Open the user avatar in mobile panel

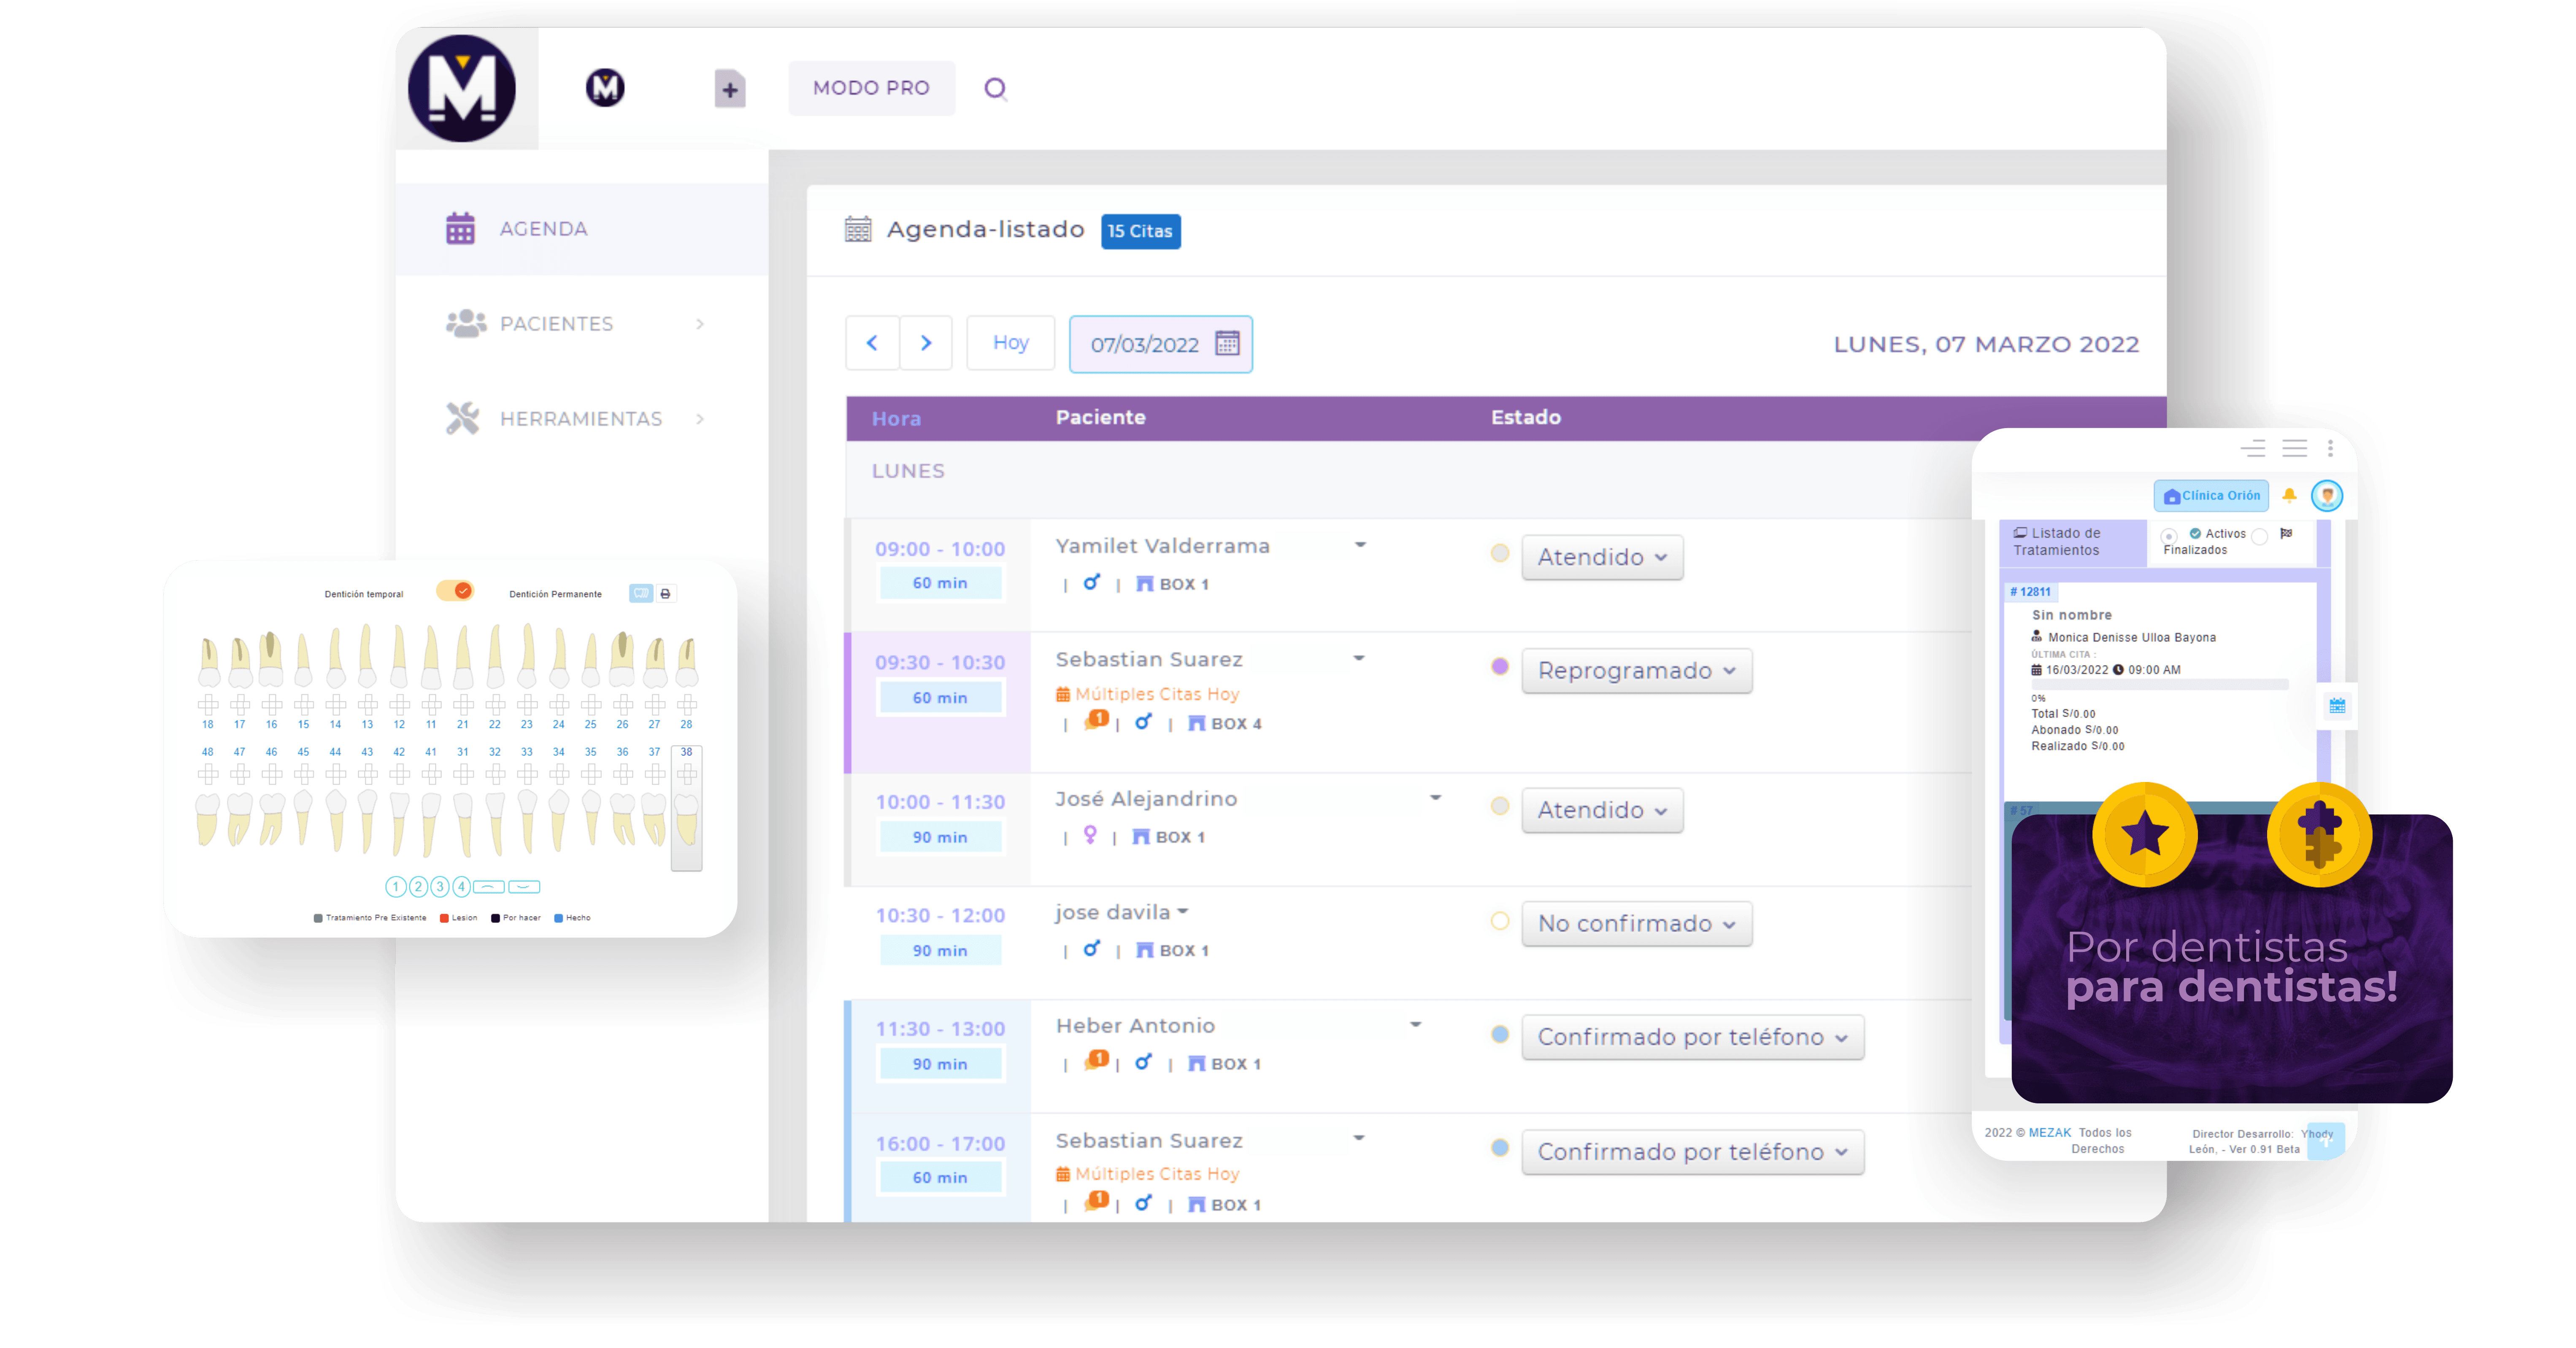(2327, 496)
